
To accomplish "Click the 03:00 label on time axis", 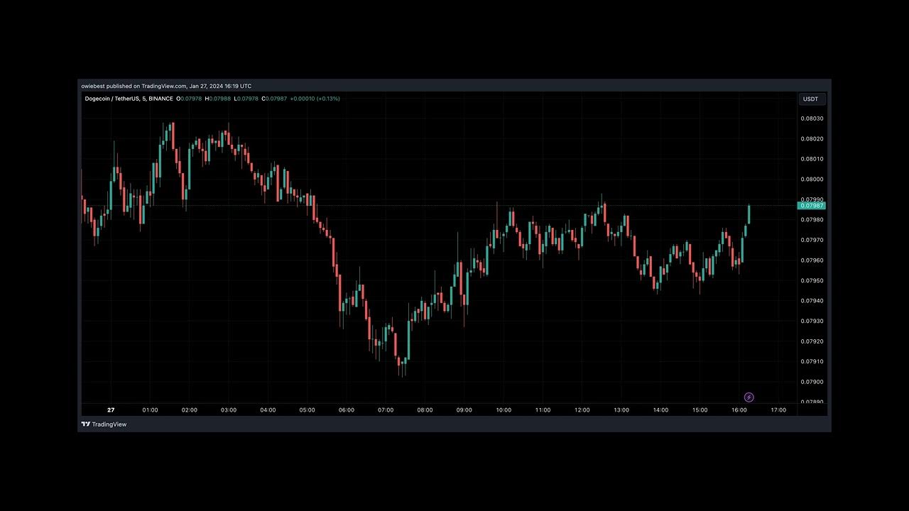I will pyautogui.click(x=229, y=410).
